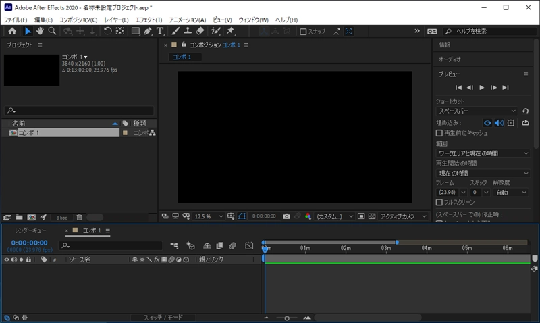
Task: Enable the フルスクリーン checkbox
Action: [x=439, y=202]
